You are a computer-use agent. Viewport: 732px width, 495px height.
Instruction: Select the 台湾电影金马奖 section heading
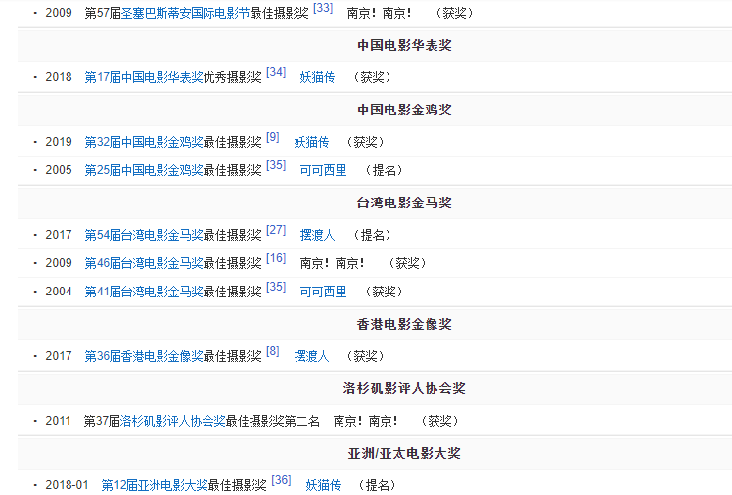click(x=404, y=202)
